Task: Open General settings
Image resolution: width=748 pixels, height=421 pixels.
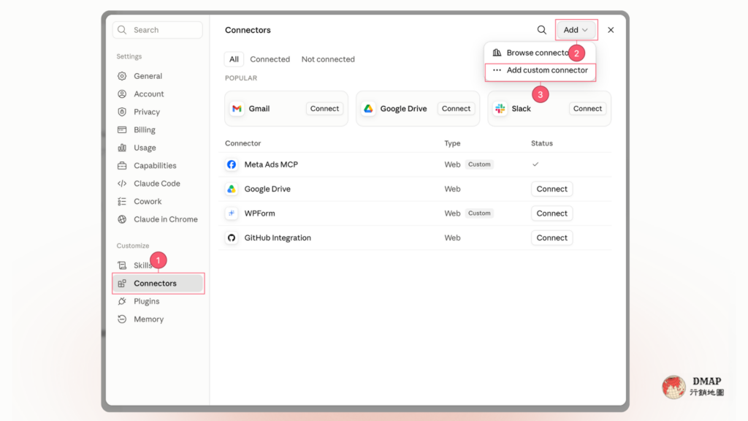Action: (148, 76)
